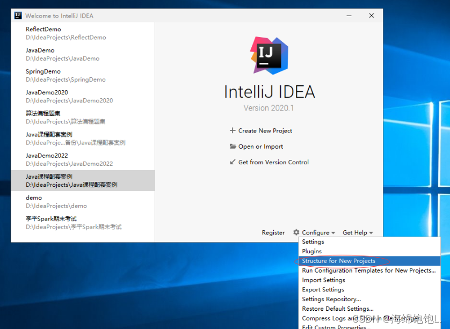Select Structure for New Projects
The height and width of the screenshot is (329, 450).
coord(369,261)
